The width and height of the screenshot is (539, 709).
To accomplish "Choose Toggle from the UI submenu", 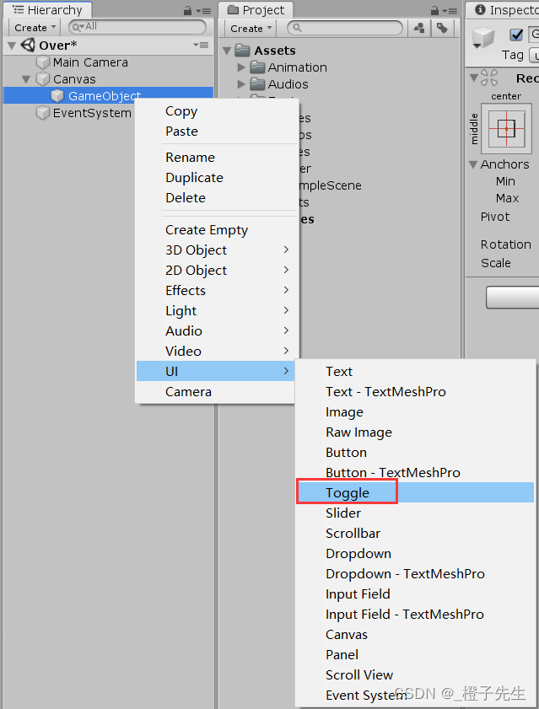I will pyautogui.click(x=415, y=492).
